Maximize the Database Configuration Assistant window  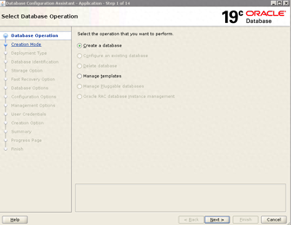(279, 3)
